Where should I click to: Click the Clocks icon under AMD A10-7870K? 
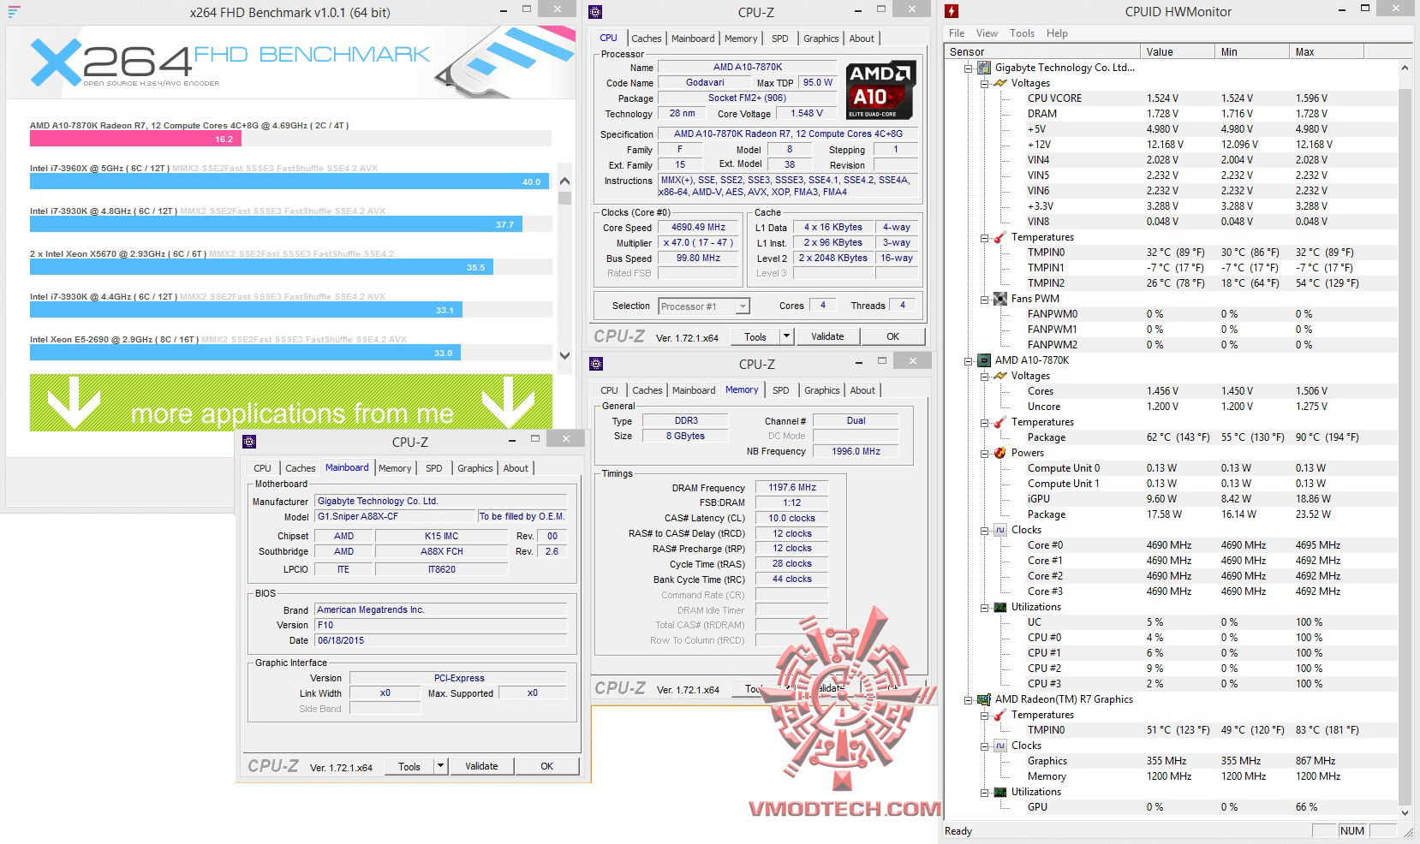click(x=1000, y=530)
